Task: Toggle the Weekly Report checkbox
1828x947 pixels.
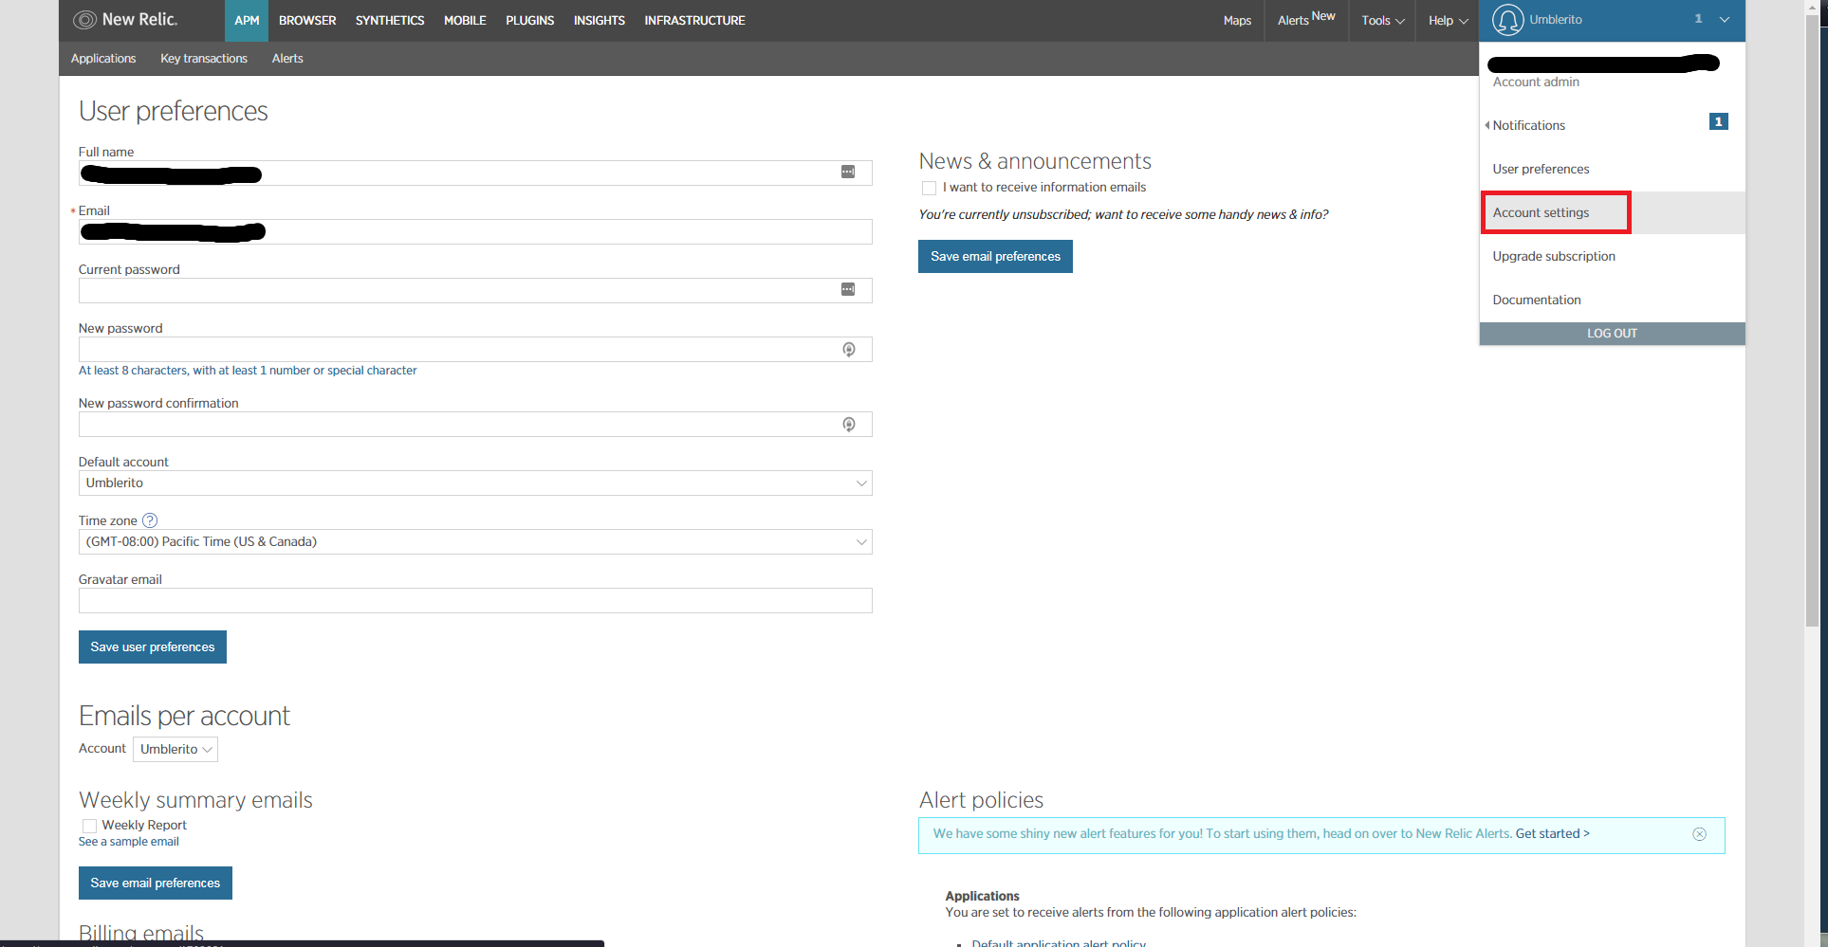Action: (89, 827)
